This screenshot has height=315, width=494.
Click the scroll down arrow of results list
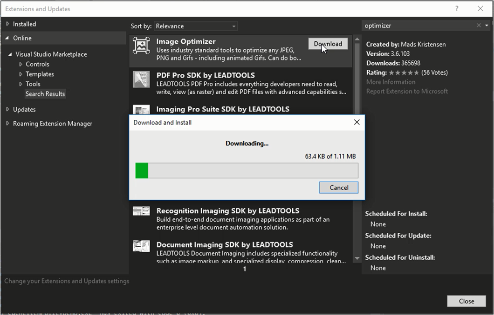coord(357,258)
